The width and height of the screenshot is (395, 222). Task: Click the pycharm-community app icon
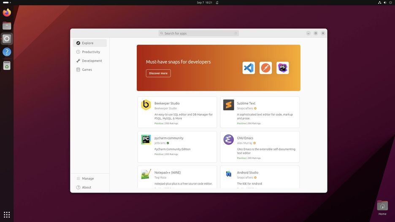146,139
